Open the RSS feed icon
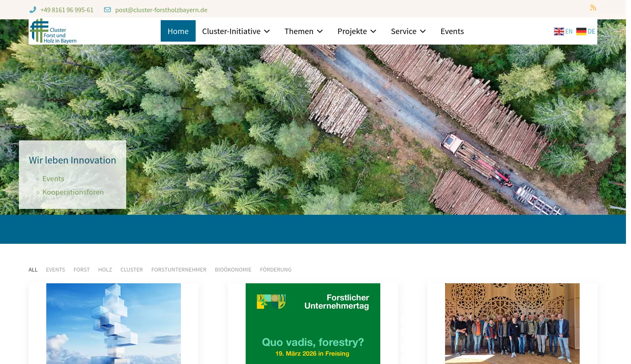This screenshot has height=364, width=631. click(x=593, y=8)
